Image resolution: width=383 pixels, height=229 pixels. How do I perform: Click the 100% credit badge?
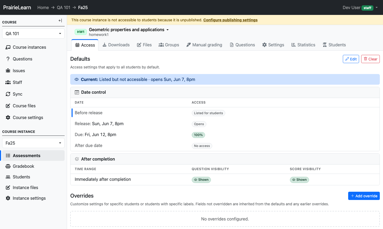coord(198,135)
